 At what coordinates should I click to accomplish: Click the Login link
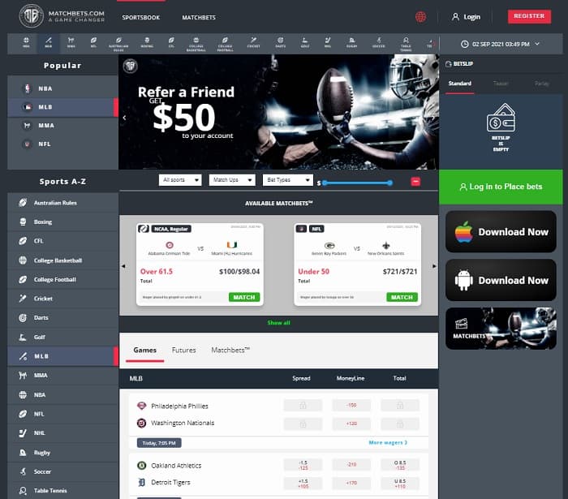[x=466, y=17]
